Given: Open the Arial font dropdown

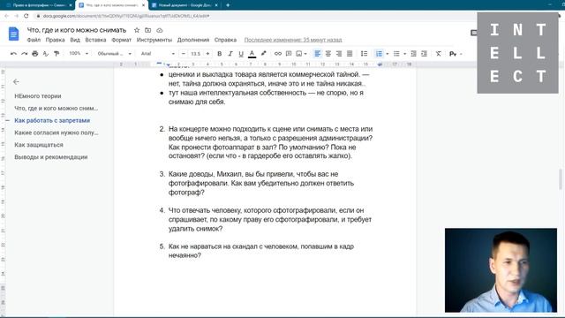Looking at the screenshot, I should coord(157,54).
